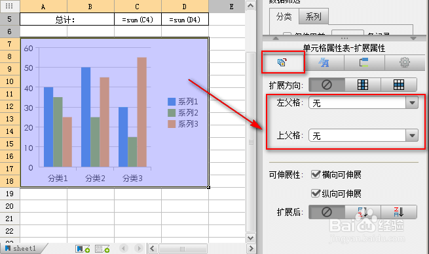Open the other attributes gear tab

click(x=405, y=62)
